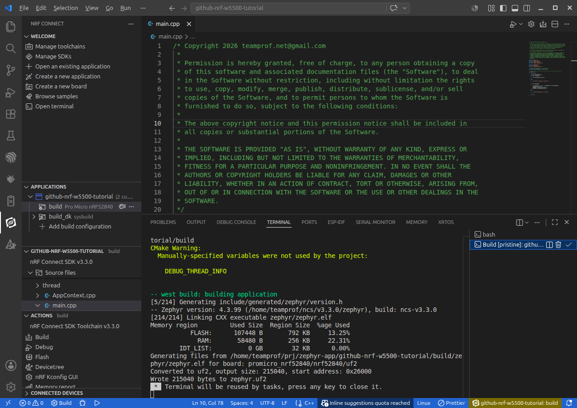
Task: Expand the build_dk sysbuild configuration
Action: click(x=34, y=217)
